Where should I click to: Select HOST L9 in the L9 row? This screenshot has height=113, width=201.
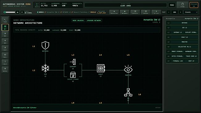click(191, 61)
